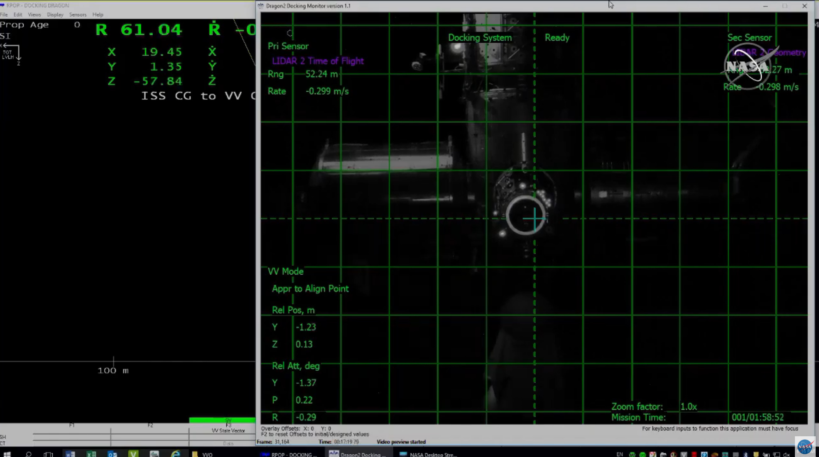Image resolution: width=819 pixels, height=457 pixels.
Task: Click the roll value '-0.29'
Action: coord(306,417)
